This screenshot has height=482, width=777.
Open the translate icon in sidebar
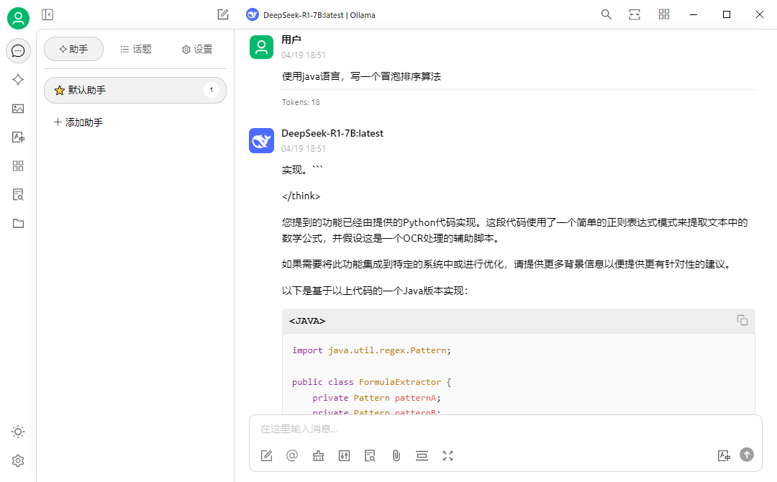(x=18, y=137)
